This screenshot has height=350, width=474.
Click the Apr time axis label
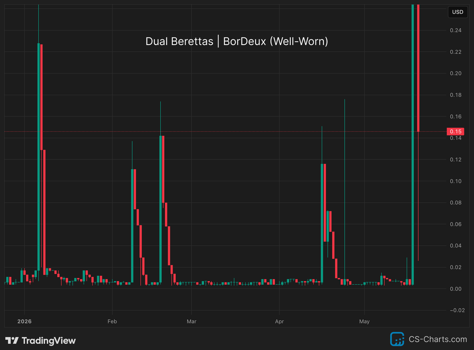pyautogui.click(x=279, y=322)
